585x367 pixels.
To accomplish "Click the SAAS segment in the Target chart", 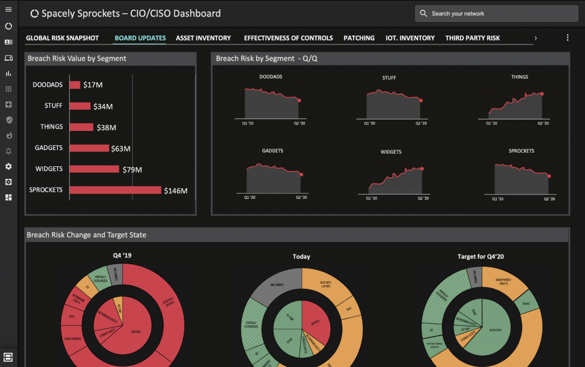I will (526, 303).
